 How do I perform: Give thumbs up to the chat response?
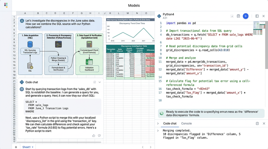[94, 136]
